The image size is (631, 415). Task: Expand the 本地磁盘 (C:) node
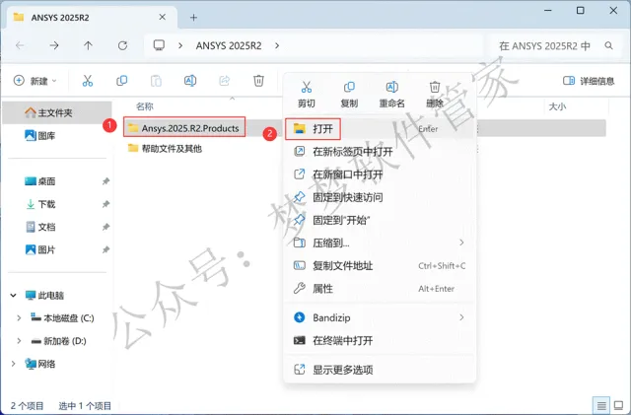point(19,318)
